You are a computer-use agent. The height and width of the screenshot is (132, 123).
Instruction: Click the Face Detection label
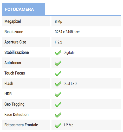point(16,115)
